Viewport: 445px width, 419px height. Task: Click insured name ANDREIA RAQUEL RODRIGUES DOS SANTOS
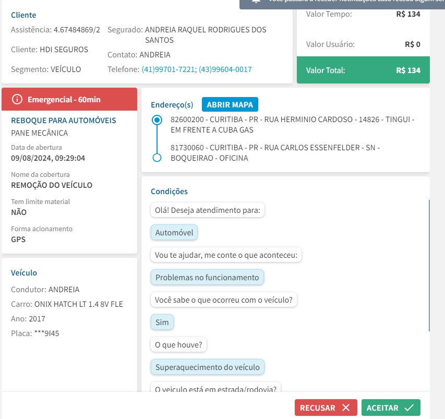click(206, 34)
